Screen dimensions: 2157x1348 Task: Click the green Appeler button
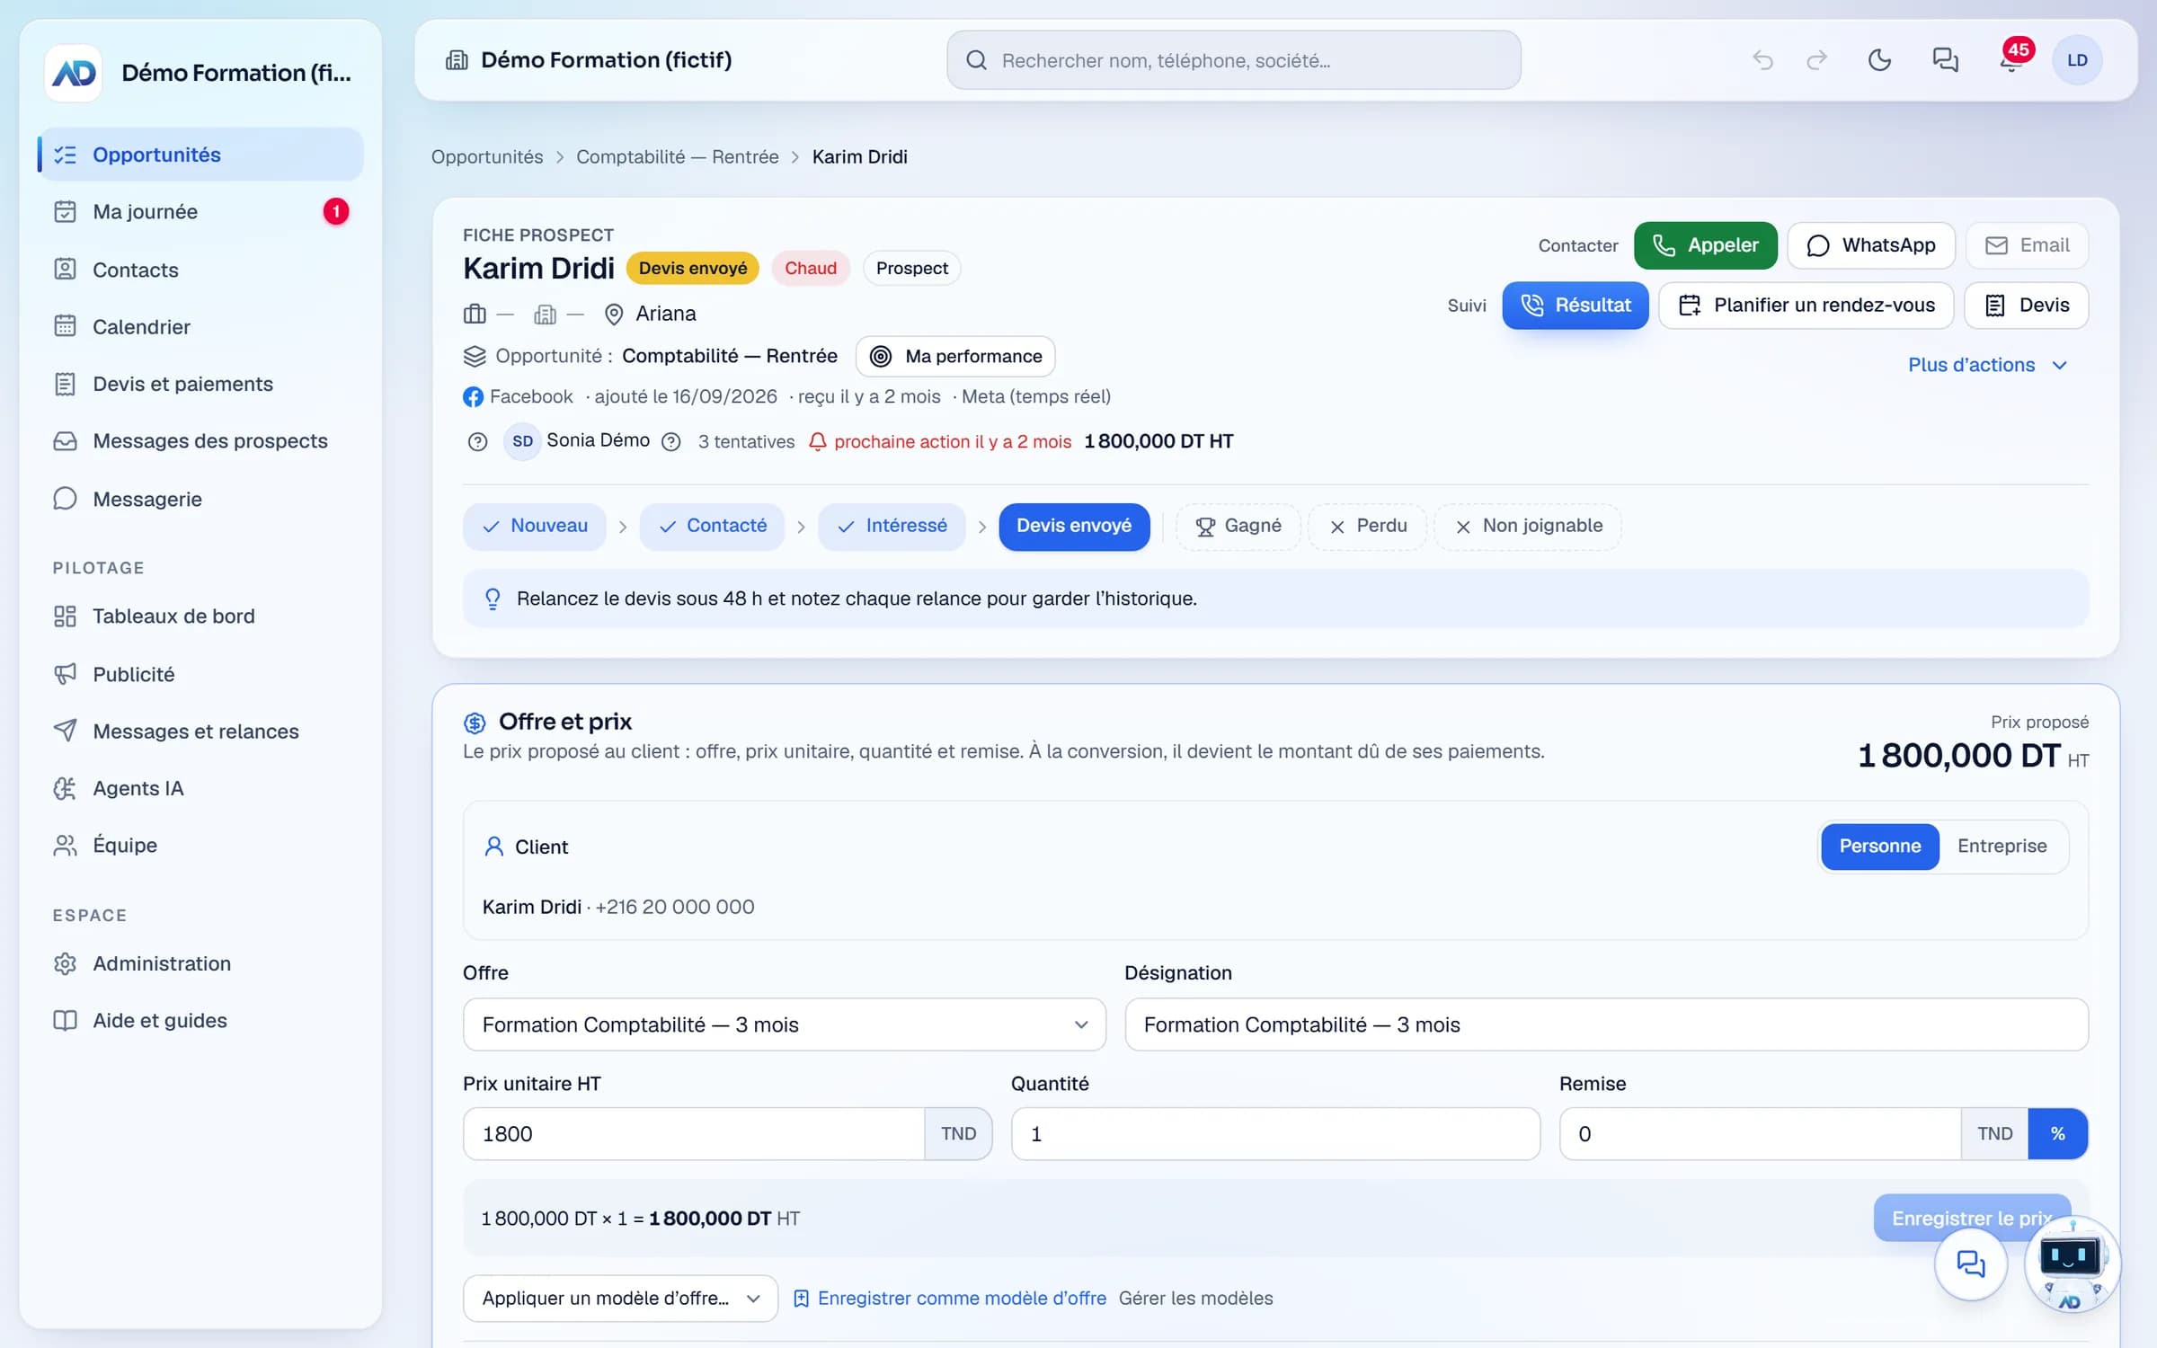(1705, 245)
